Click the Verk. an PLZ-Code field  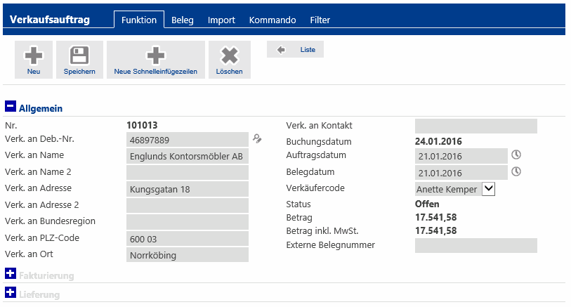[x=188, y=239]
